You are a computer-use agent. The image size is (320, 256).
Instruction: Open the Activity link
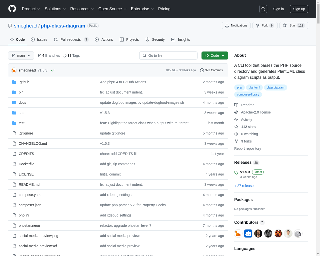click(243, 119)
